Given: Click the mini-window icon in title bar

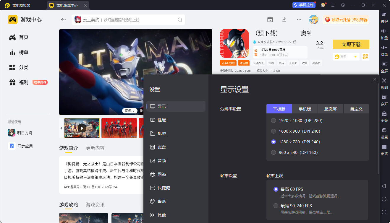Looking at the screenshot, I should pos(343,5).
